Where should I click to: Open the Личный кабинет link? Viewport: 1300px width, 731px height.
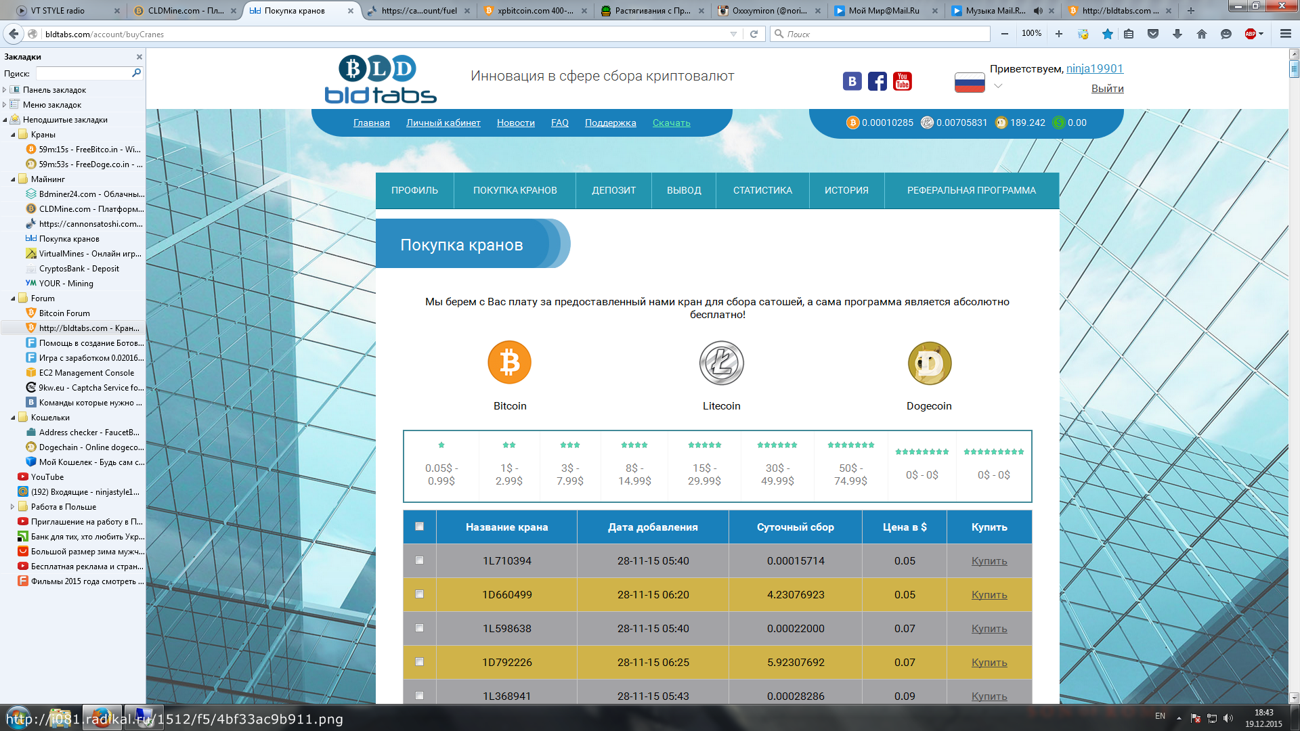[x=443, y=123]
